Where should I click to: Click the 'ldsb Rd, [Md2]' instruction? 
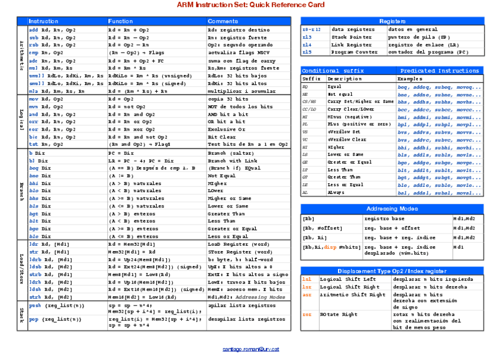[x=50, y=267]
